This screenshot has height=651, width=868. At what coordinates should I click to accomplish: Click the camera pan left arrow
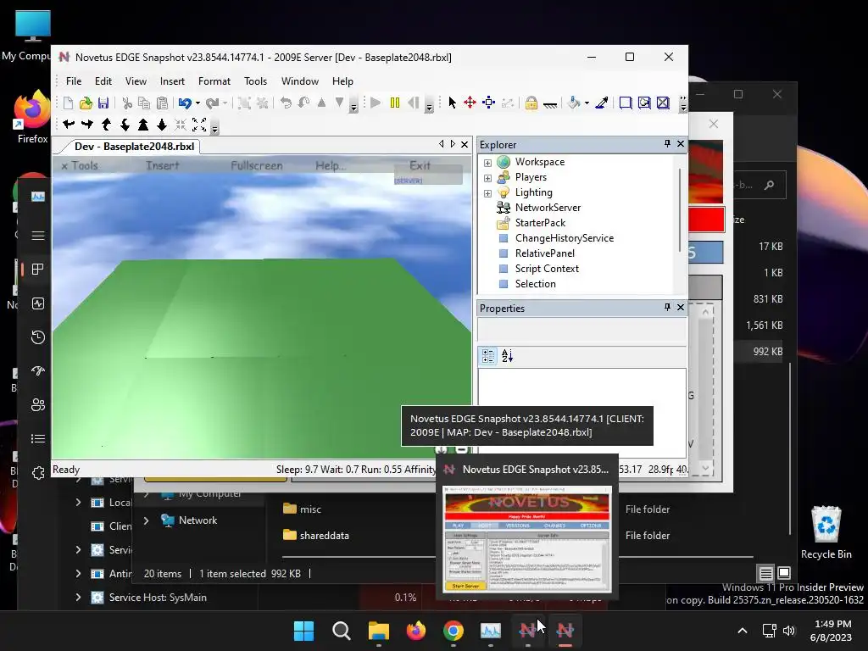coord(69,125)
